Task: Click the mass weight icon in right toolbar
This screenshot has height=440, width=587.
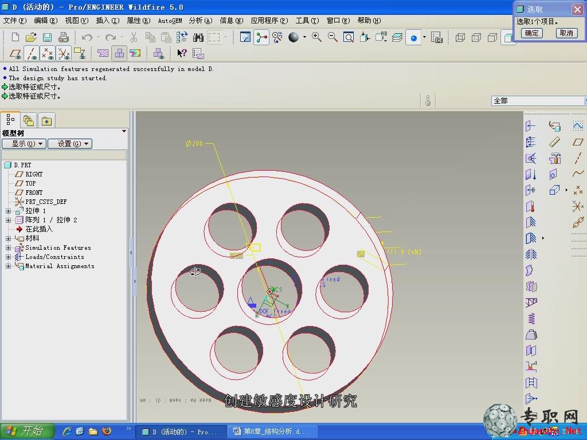Action: [x=531, y=335]
